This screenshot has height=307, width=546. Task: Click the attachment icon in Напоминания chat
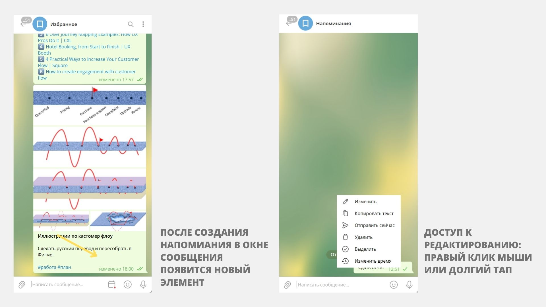(287, 285)
